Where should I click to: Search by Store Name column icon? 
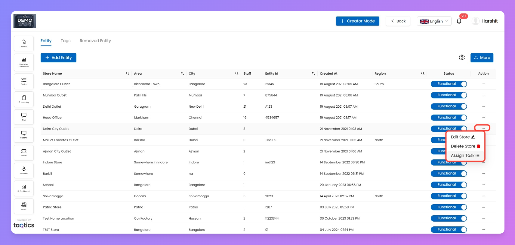128,73
